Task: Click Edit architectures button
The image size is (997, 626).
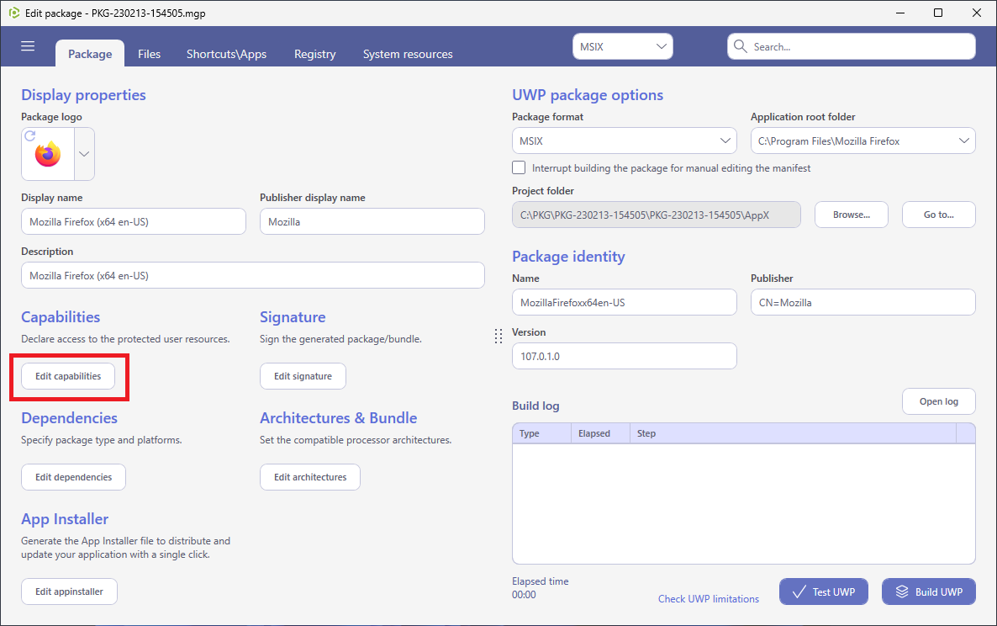Action: coord(310,477)
